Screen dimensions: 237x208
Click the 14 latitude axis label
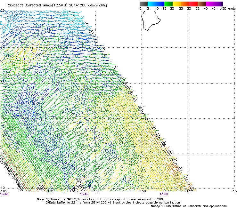tap(3, 118)
